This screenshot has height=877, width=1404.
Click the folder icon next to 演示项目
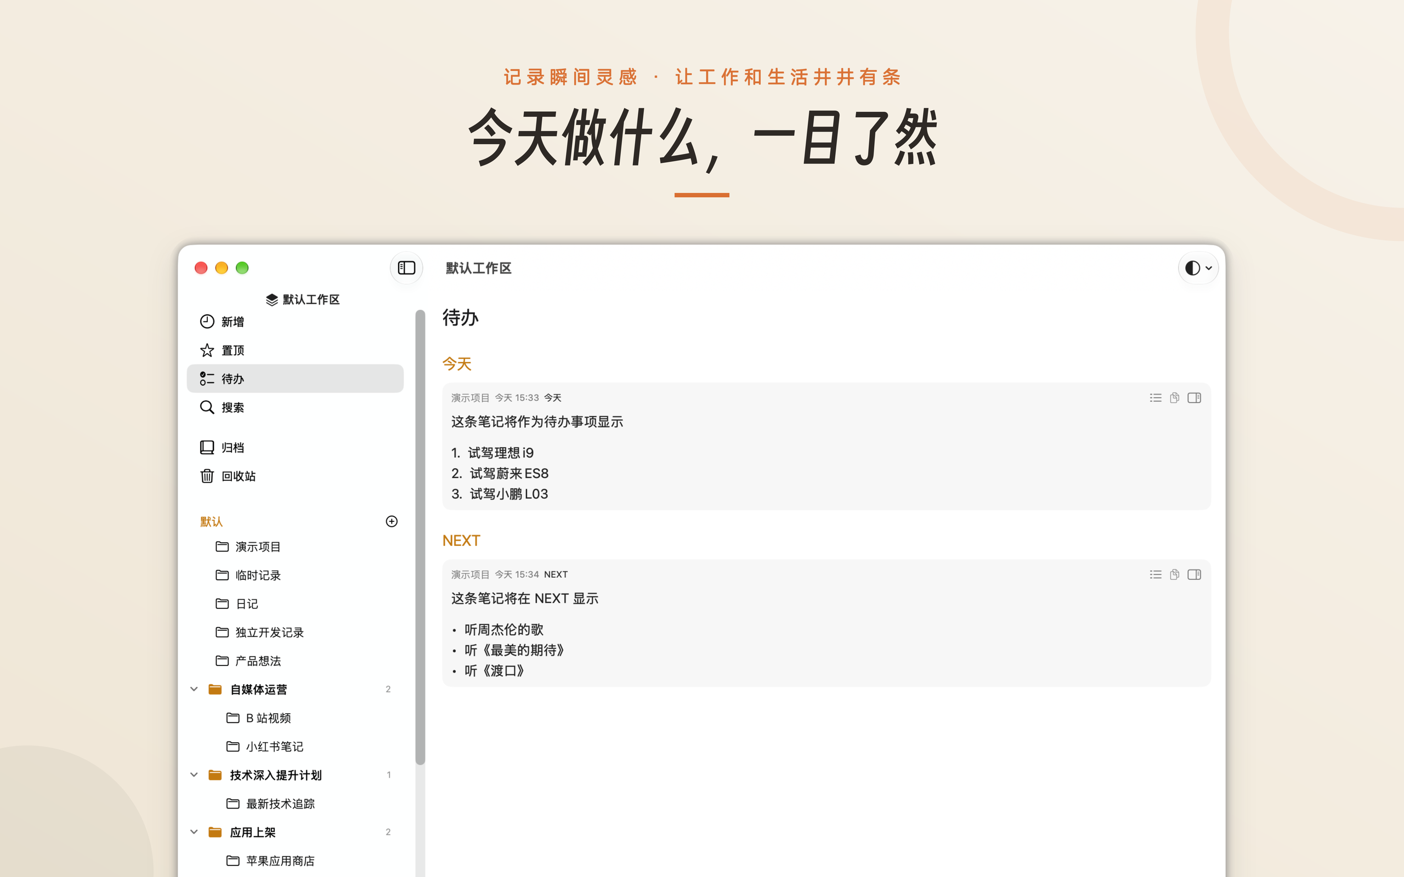coord(222,546)
